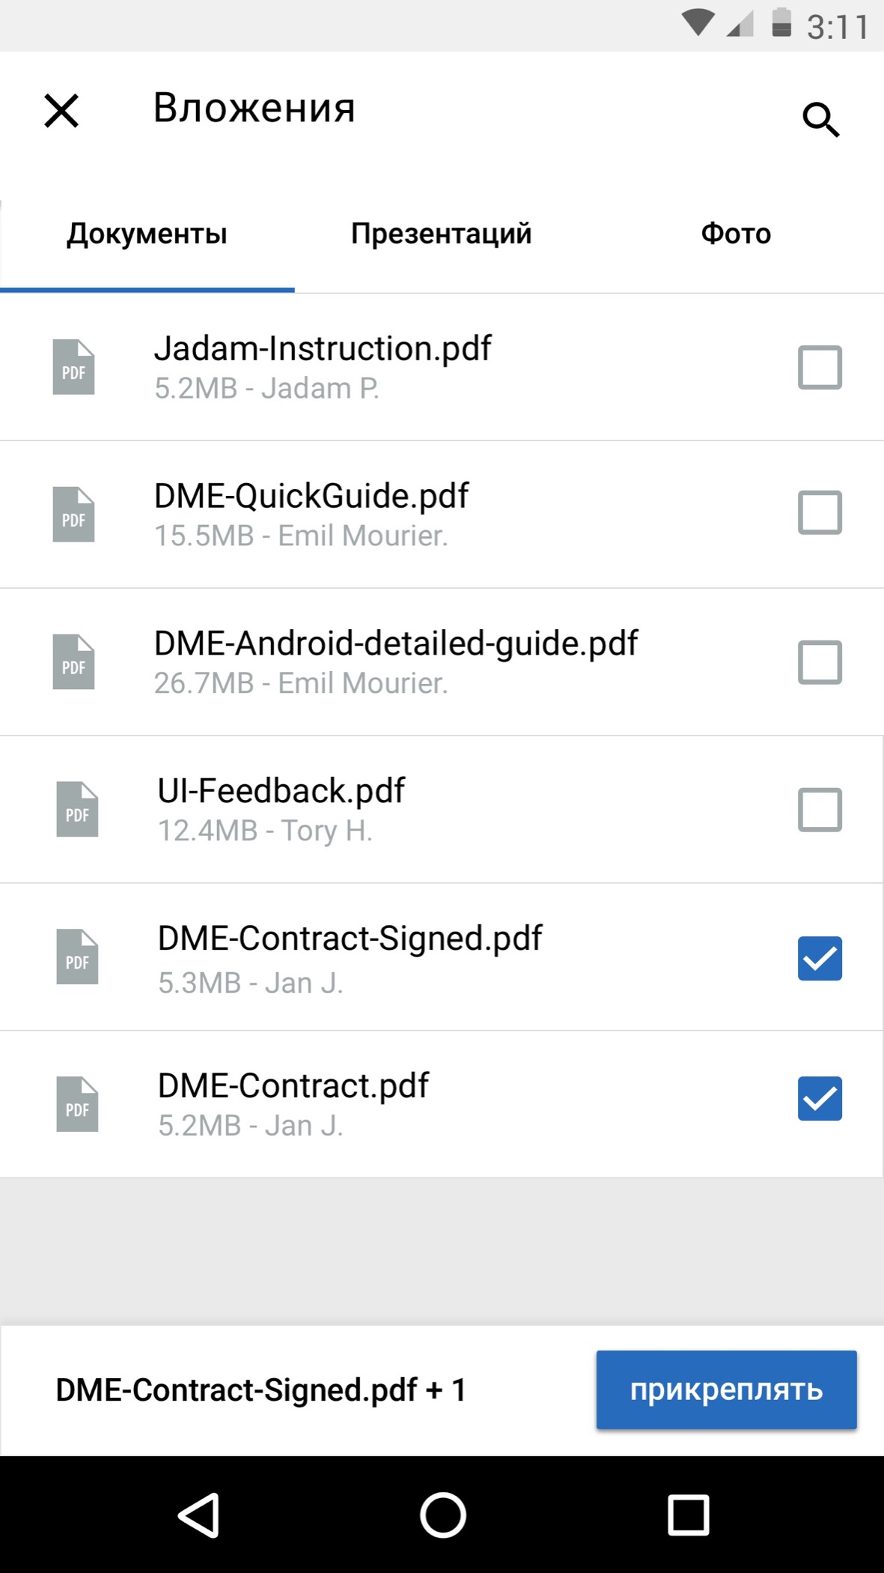Uncheck DME-Contract-Signed.pdf checkbox
Image resolution: width=884 pixels, height=1573 pixels.
click(x=820, y=959)
